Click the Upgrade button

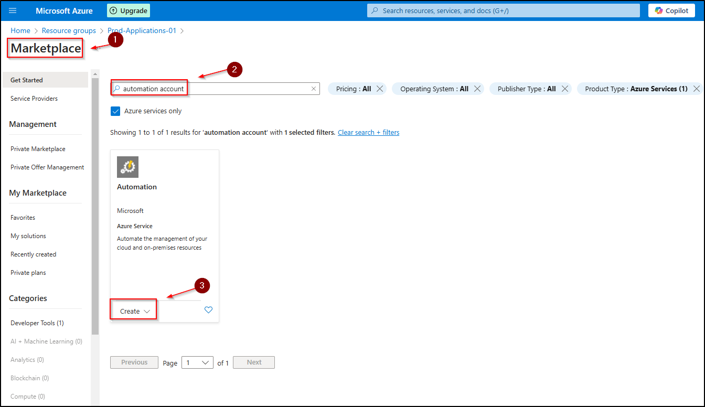pos(129,10)
